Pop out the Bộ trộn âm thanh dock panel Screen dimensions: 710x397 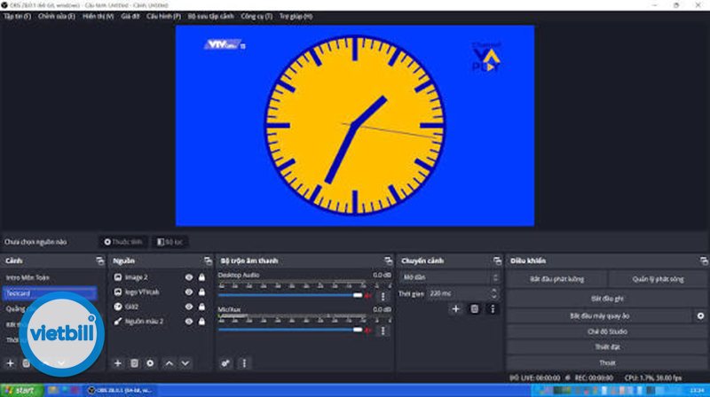point(388,261)
